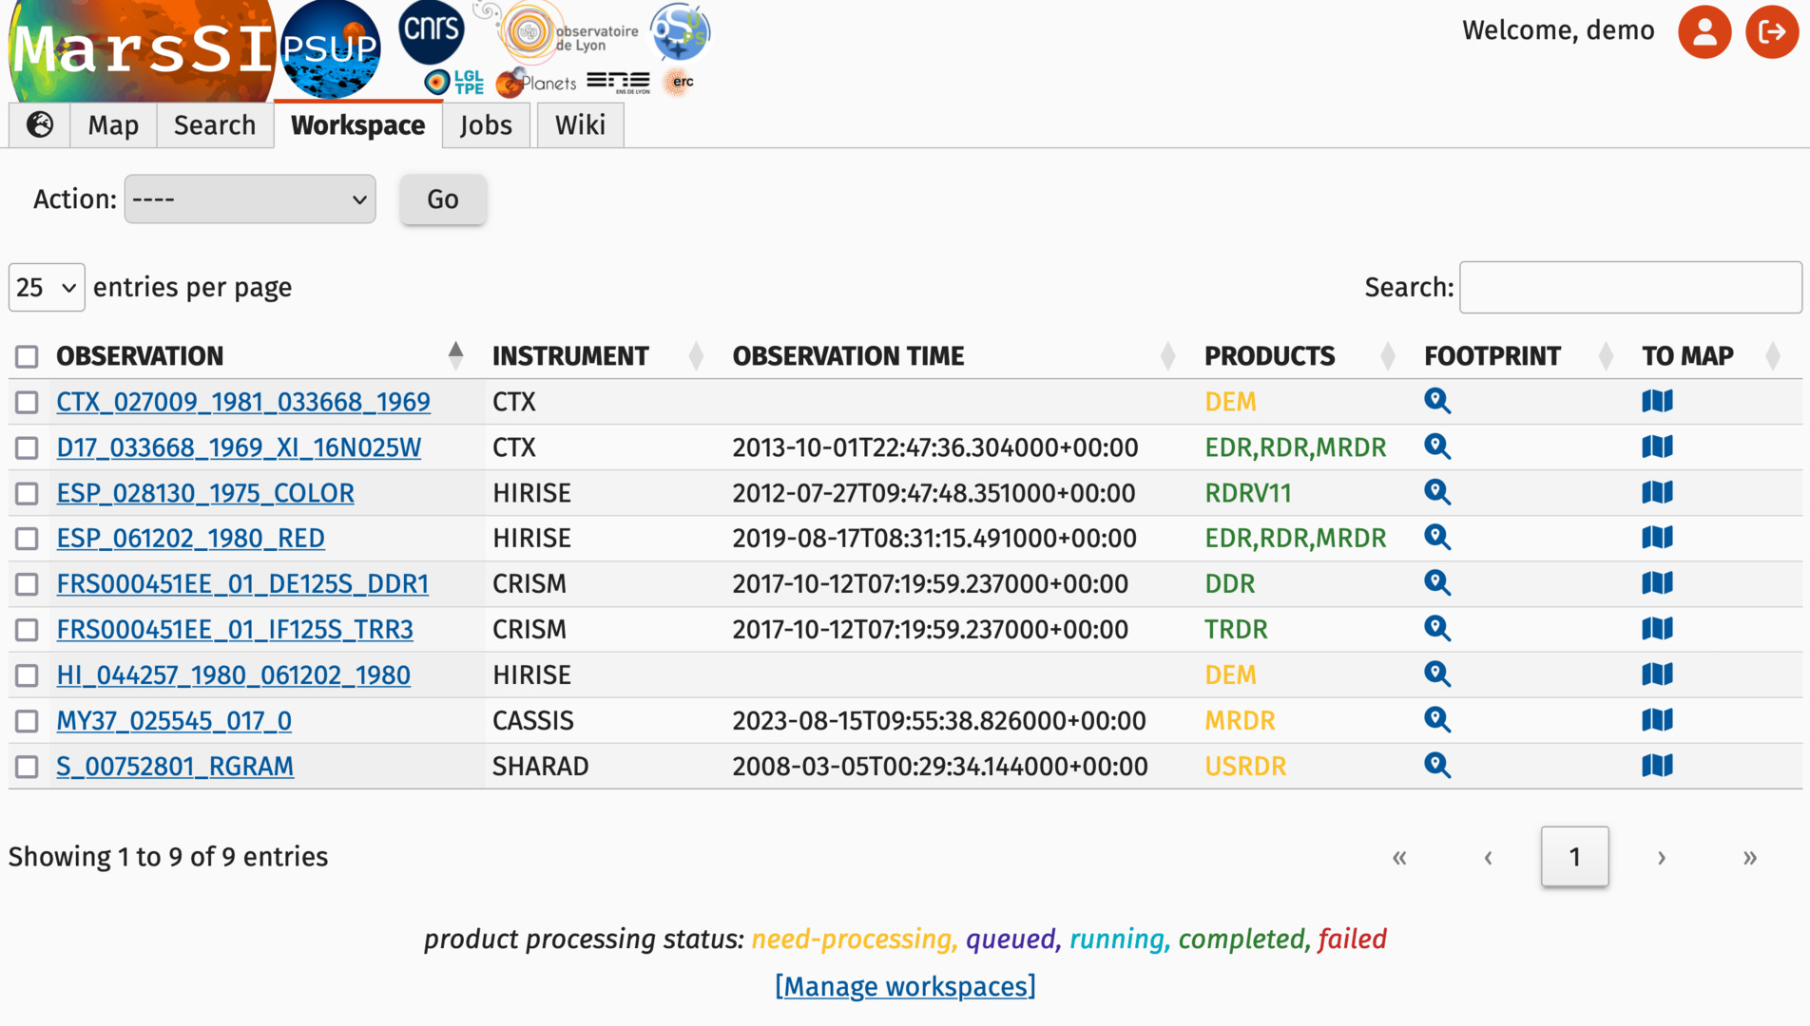View footprint of HI_044257_1980_061202_1980

tap(1436, 674)
